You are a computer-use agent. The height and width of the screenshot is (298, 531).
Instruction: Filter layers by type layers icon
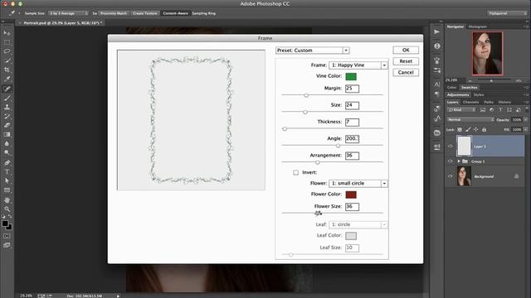[x=500, y=110]
